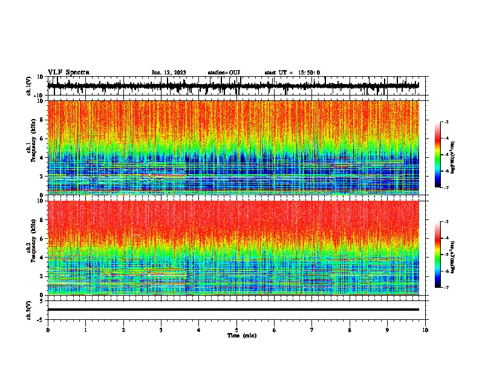
Task: Click the "VLF Spectra" plot title
Action: 68,73
